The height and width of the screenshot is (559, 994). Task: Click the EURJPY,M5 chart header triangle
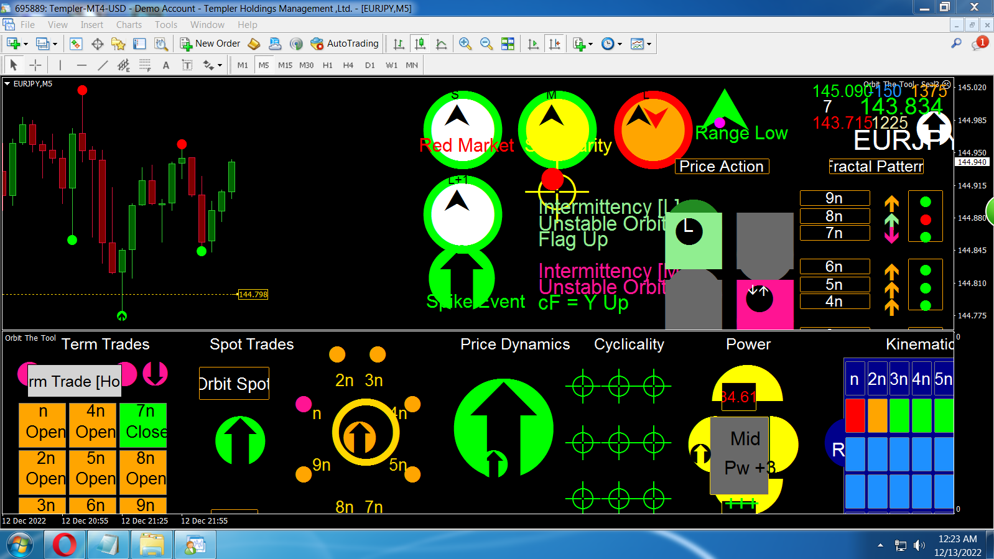point(7,83)
